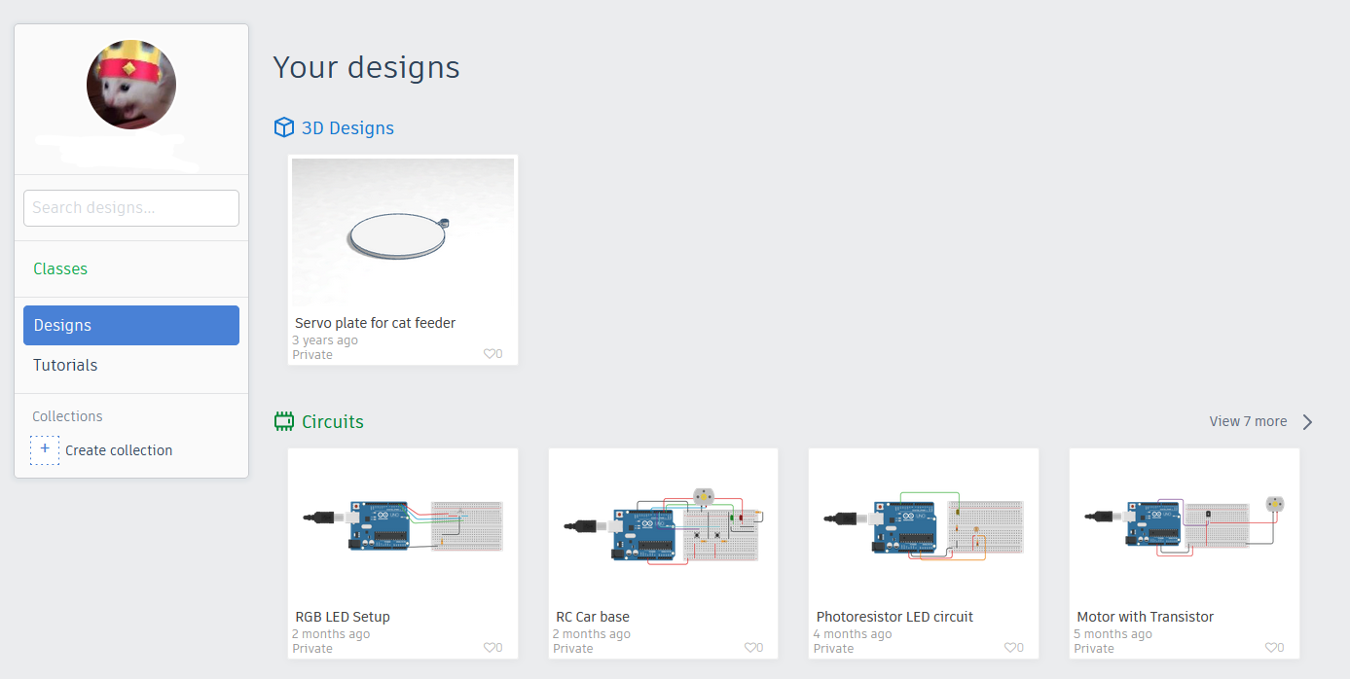1350x679 pixels.
Task: Click the heart icon on RC Car base
Action: coord(750,648)
